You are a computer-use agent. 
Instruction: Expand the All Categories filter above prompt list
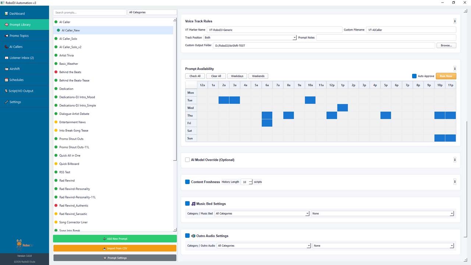[x=152, y=13]
